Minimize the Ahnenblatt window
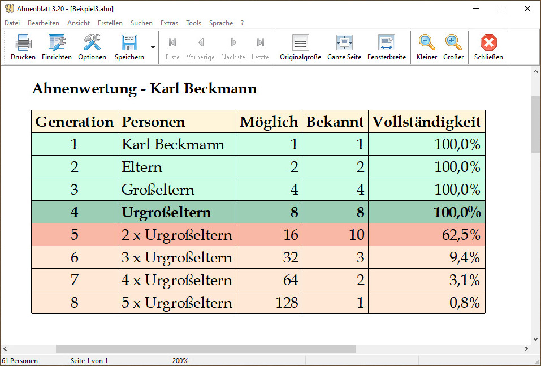This screenshot has width=541, height=366. click(x=477, y=8)
